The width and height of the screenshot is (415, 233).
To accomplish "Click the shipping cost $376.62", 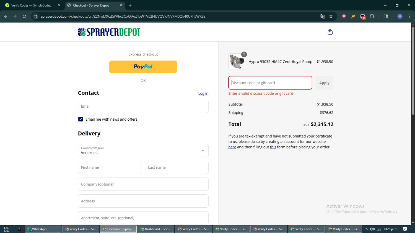I will pos(326,113).
